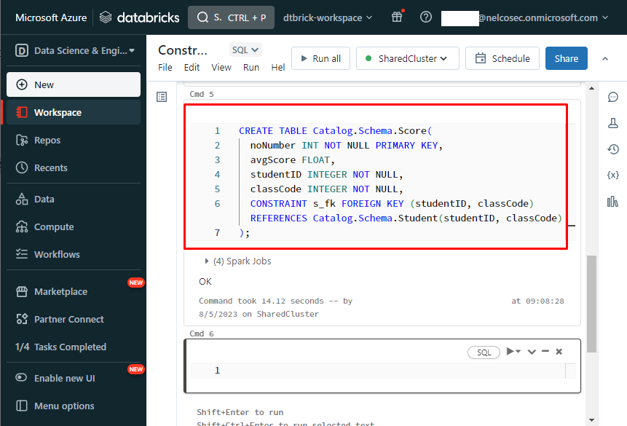Click the run cell play button
This screenshot has width=627, height=426.
pyautogui.click(x=511, y=352)
